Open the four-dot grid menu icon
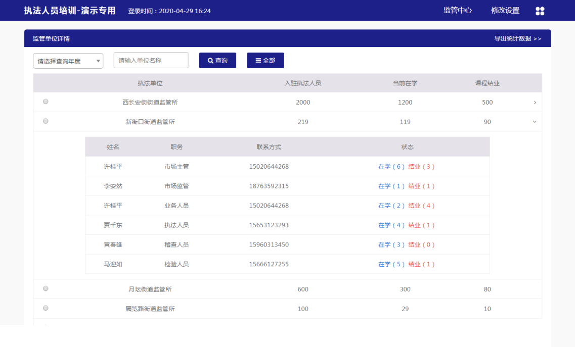The width and height of the screenshot is (575, 347). [x=540, y=11]
